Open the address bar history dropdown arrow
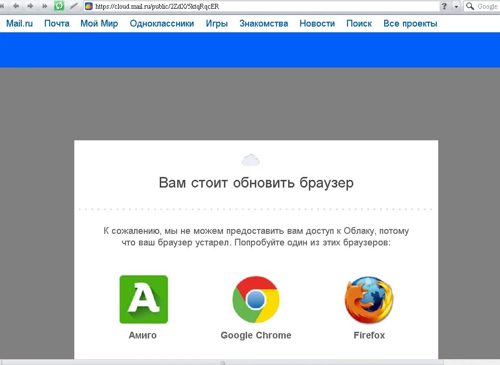The image size is (500, 365). click(x=456, y=6)
